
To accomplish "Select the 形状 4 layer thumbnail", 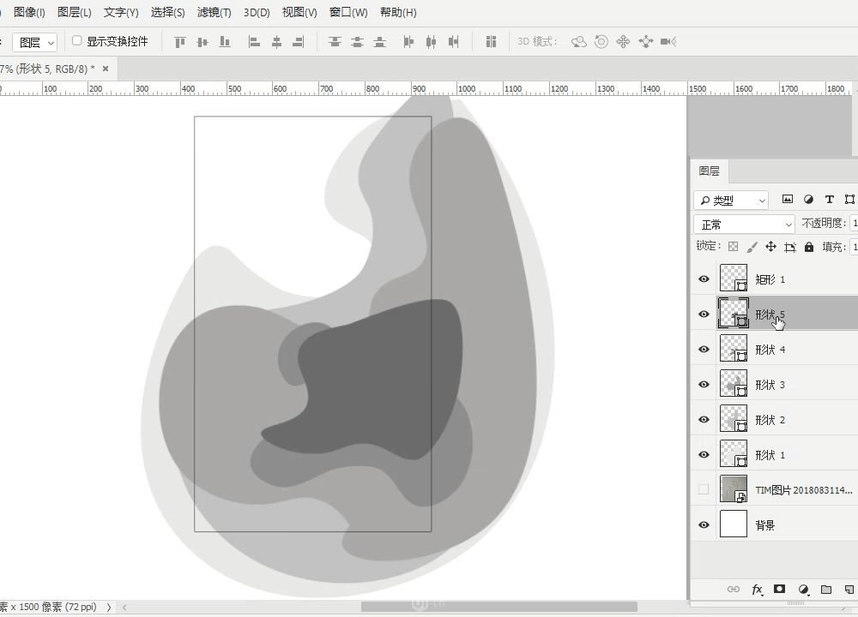I will (734, 349).
